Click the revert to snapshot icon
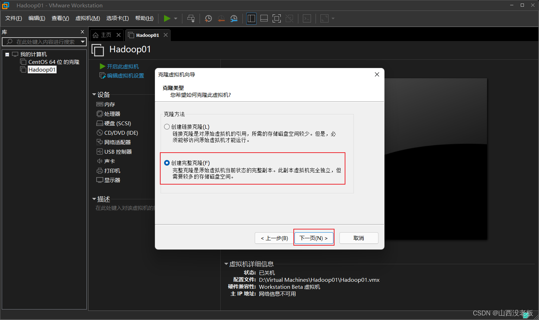This screenshot has height=320, width=539. 221,19
